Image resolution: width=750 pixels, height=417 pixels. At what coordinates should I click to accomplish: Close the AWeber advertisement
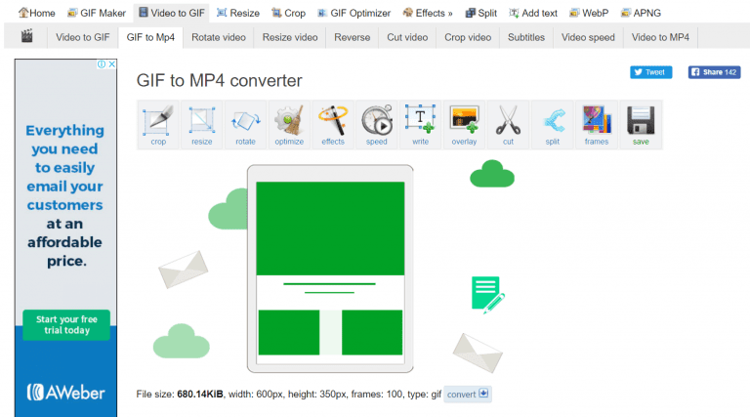tap(112, 64)
